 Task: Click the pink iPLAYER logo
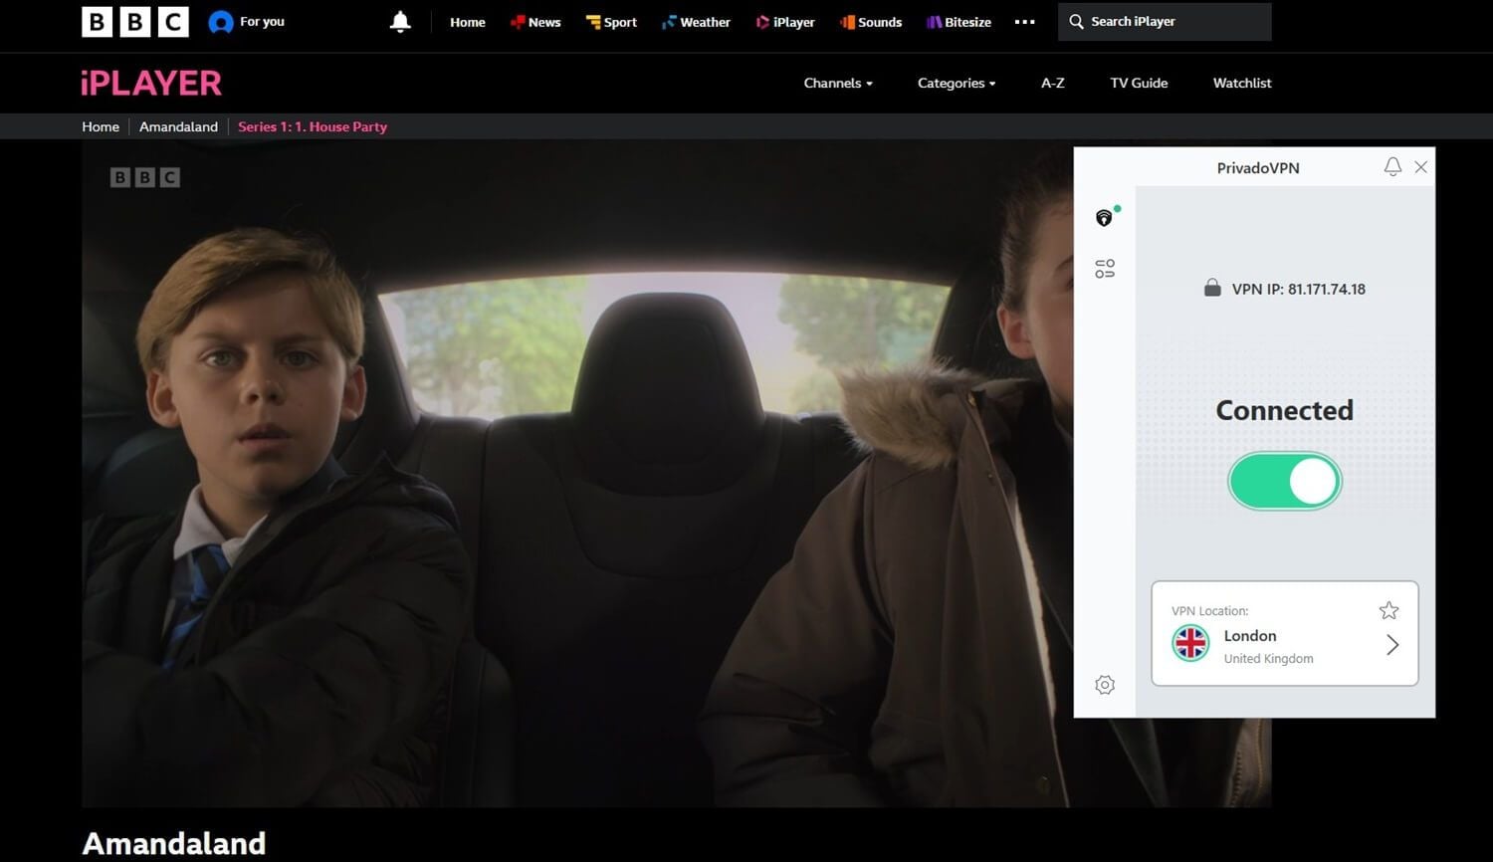(151, 83)
